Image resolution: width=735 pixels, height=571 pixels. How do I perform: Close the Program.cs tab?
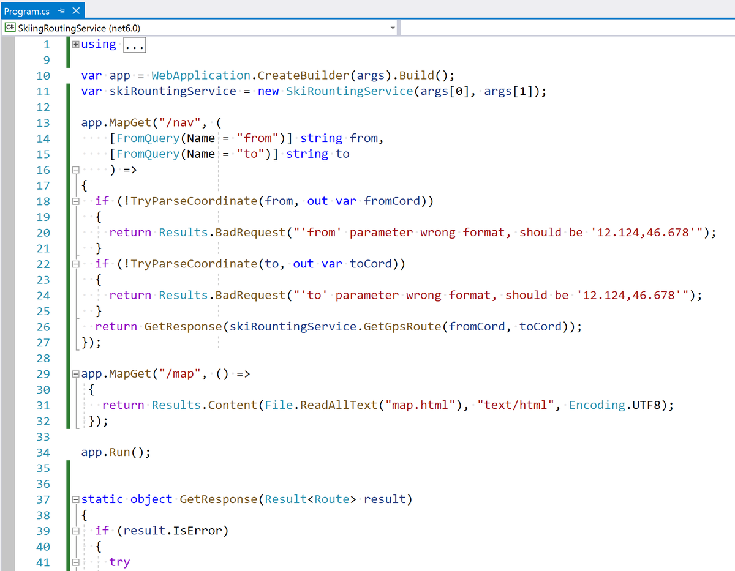tap(76, 11)
